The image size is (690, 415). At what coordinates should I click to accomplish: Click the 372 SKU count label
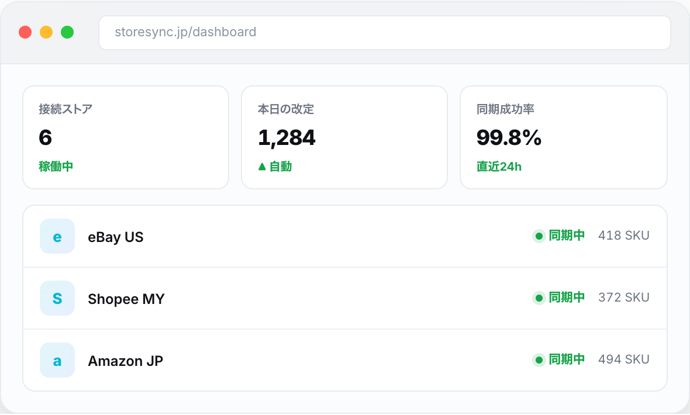(623, 298)
